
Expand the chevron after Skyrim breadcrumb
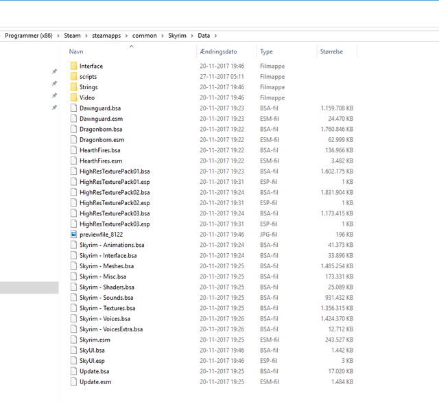[192, 36]
